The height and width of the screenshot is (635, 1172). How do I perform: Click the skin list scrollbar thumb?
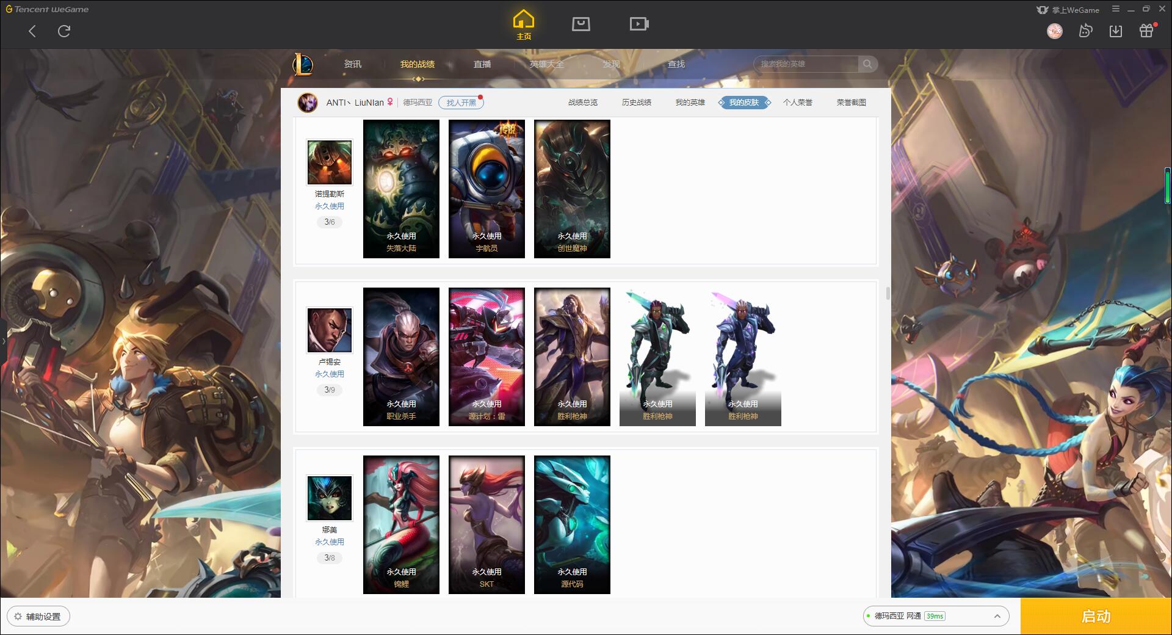click(x=888, y=294)
